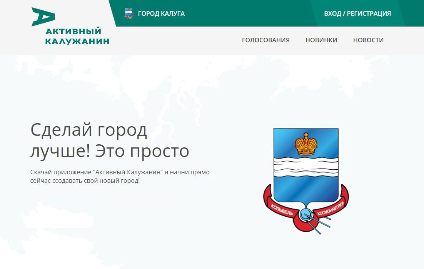The image size is (424, 269).
Task: Click the headline line "Сделай город"
Action: point(88,130)
